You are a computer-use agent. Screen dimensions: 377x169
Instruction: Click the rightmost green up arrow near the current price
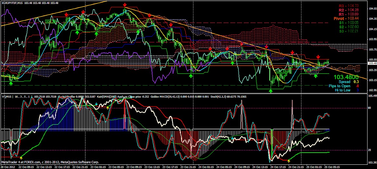tap(316, 76)
